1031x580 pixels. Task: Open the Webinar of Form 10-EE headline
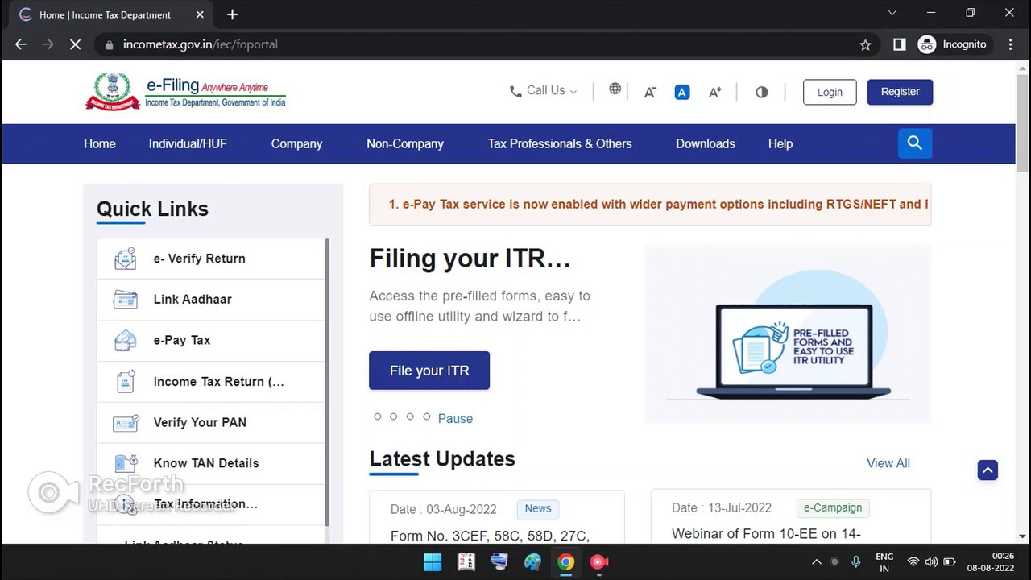766,533
